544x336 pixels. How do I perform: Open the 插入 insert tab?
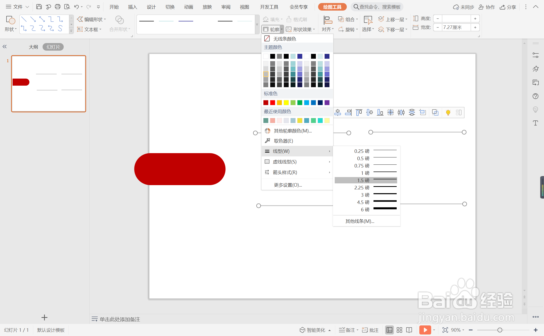tap(132, 7)
